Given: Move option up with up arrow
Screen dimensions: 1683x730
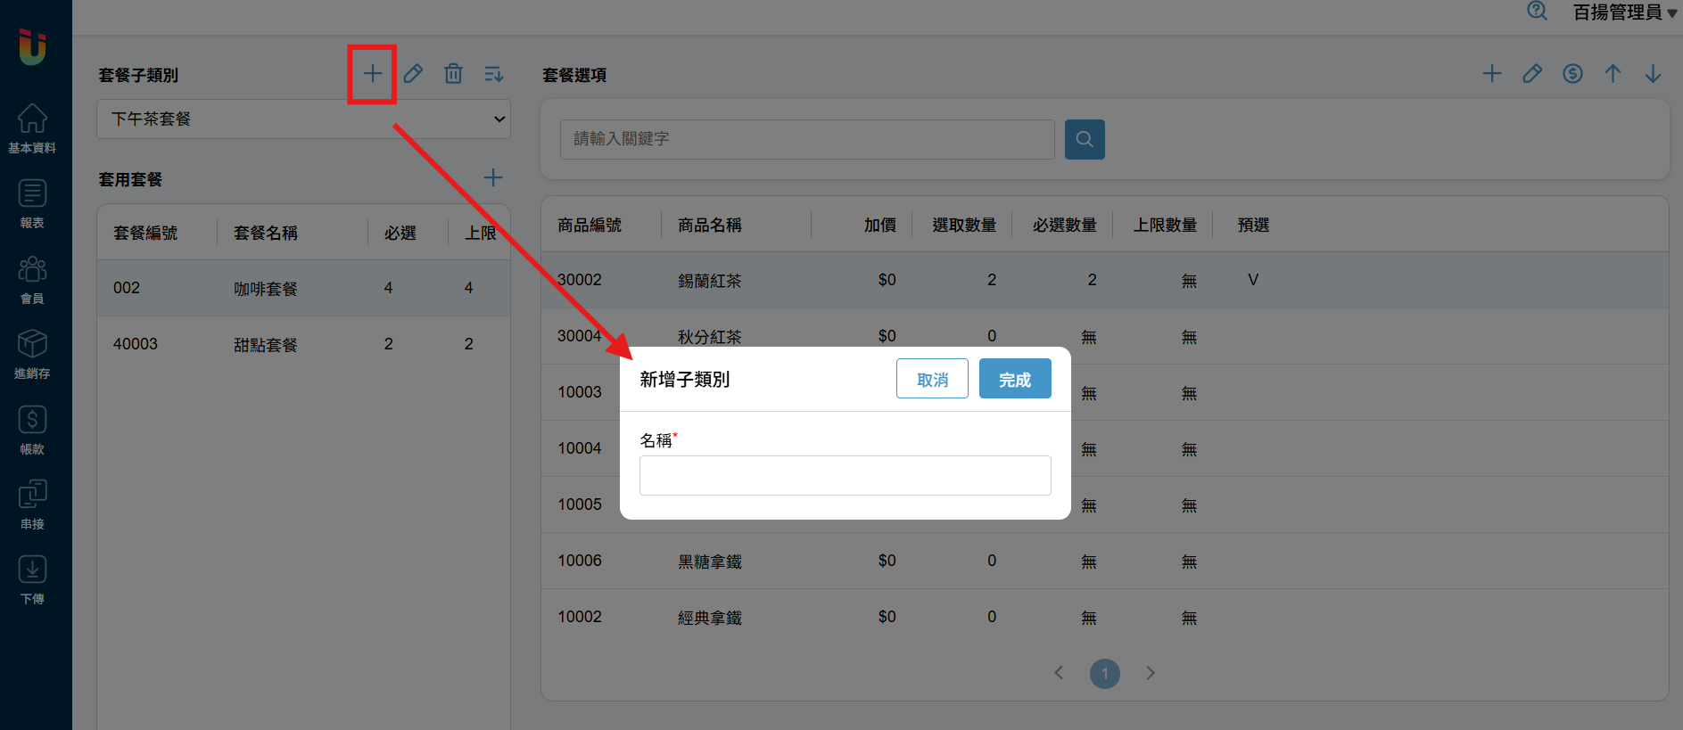Looking at the screenshot, I should pos(1613,74).
